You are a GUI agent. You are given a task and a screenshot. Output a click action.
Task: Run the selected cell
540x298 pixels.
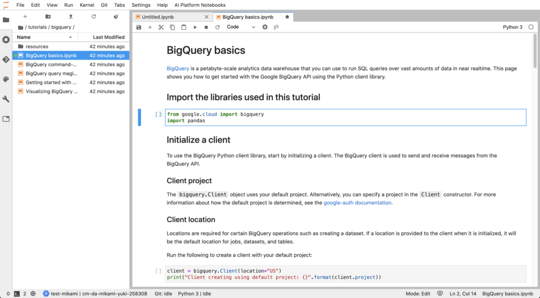tap(195, 27)
